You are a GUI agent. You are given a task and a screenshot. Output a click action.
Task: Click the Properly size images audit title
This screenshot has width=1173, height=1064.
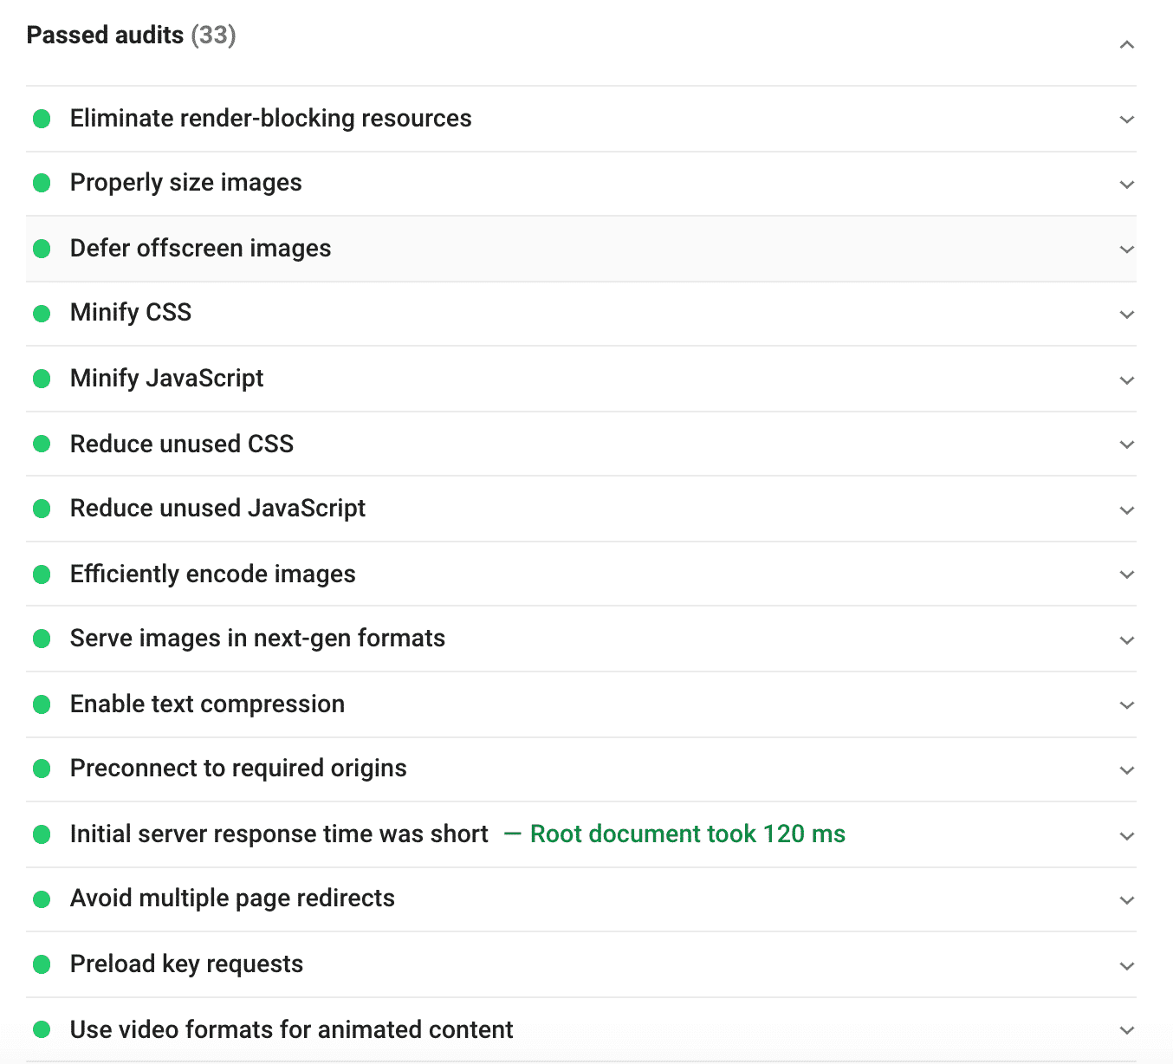coord(185,183)
